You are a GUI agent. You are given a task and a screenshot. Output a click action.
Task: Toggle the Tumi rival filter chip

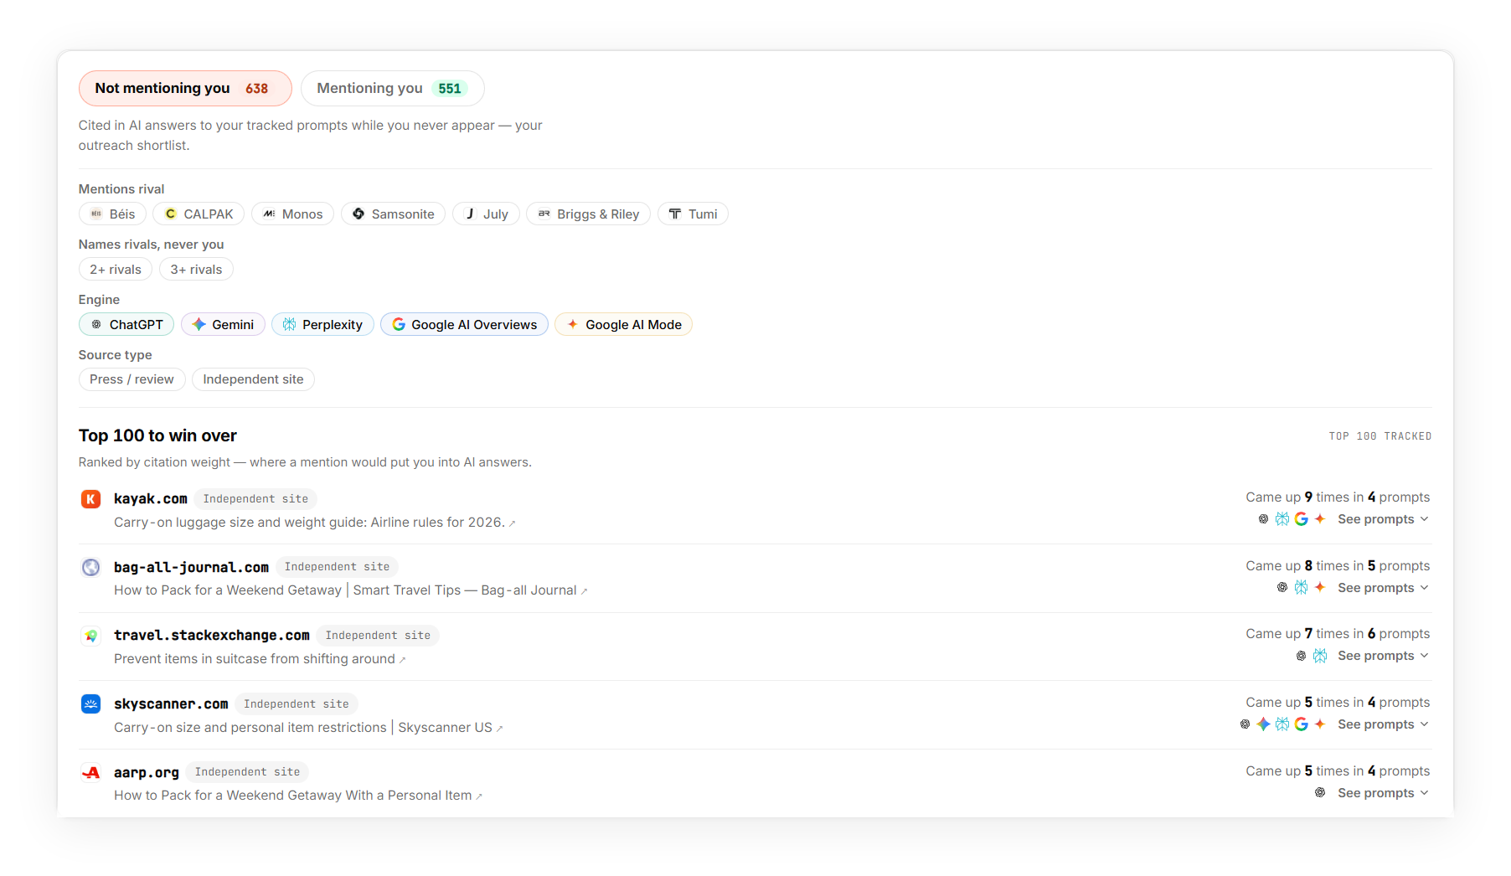(693, 214)
